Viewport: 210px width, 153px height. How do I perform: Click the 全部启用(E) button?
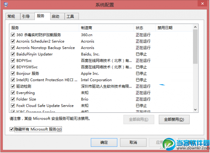pos(139,119)
